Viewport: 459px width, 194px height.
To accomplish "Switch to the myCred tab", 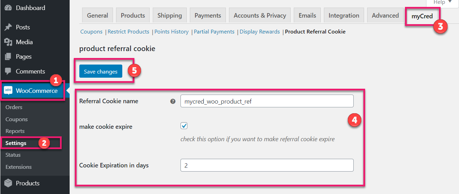I will click(x=422, y=16).
